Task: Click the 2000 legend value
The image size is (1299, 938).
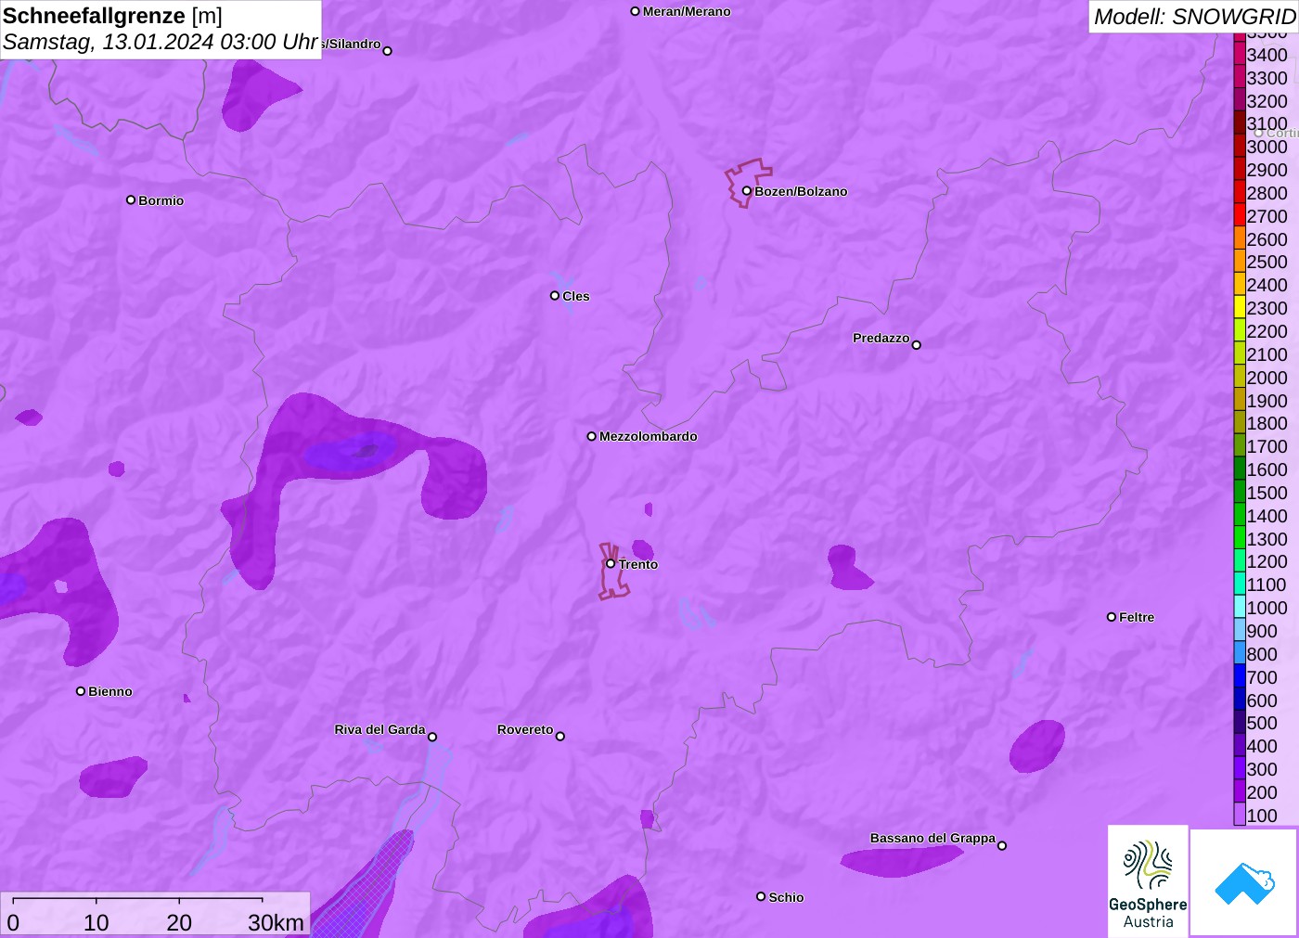Action: (1267, 377)
